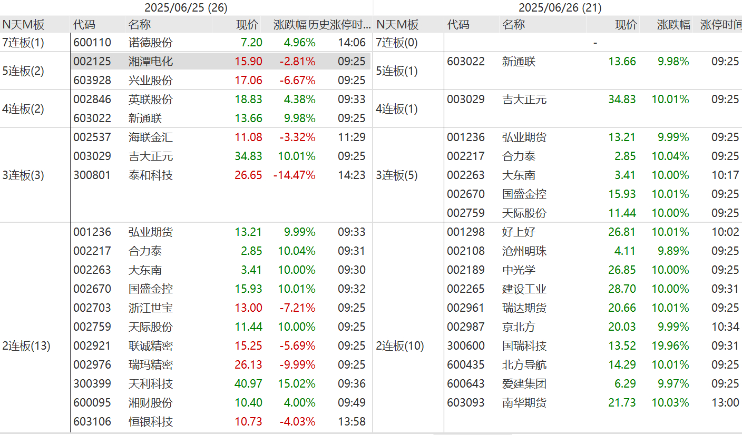Screen dimensions: 742x435
Task: Click the -14.47% change value
Action: coord(294,175)
